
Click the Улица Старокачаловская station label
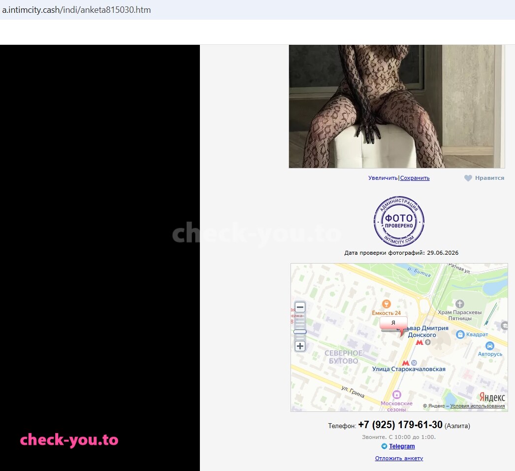coord(409,369)
